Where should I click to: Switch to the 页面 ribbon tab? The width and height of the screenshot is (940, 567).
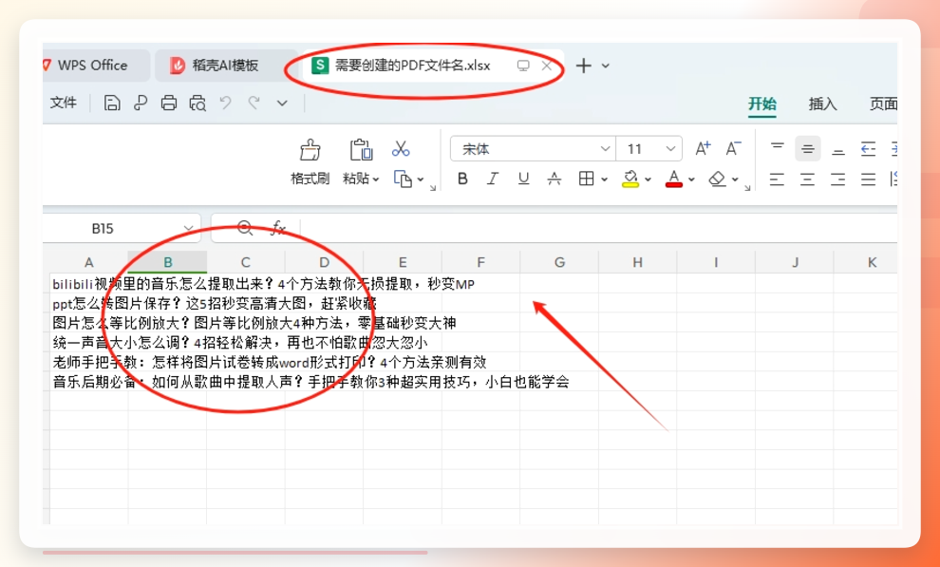click(884, 104)
